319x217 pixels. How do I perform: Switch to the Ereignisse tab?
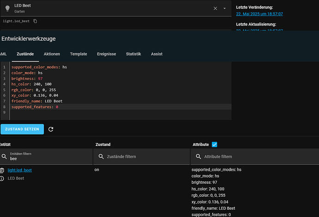(x=106, y=54)
